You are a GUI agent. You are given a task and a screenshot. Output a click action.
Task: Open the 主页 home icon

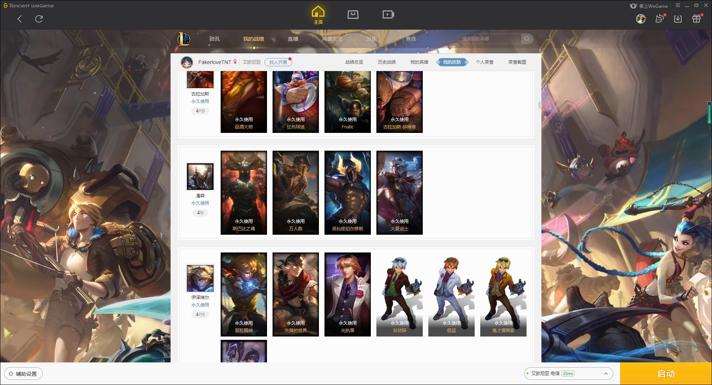point(318,15)
